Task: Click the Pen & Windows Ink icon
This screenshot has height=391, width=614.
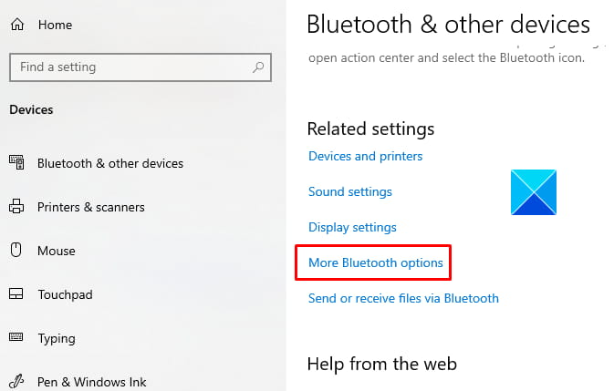Action: tap(16, 381)
